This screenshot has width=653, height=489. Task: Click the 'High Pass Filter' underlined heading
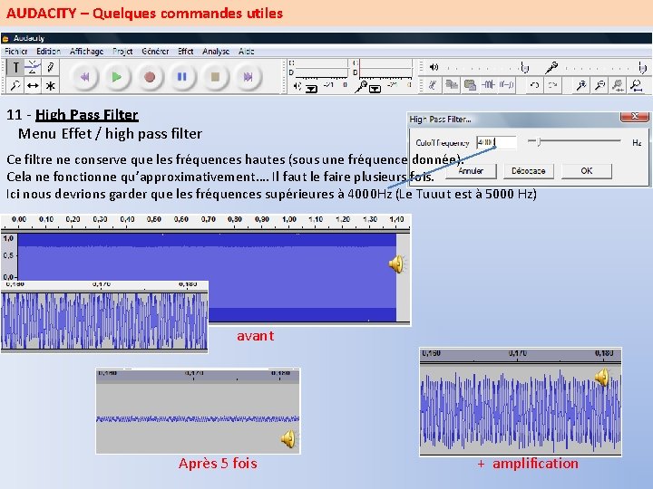(x=87, y=115)
